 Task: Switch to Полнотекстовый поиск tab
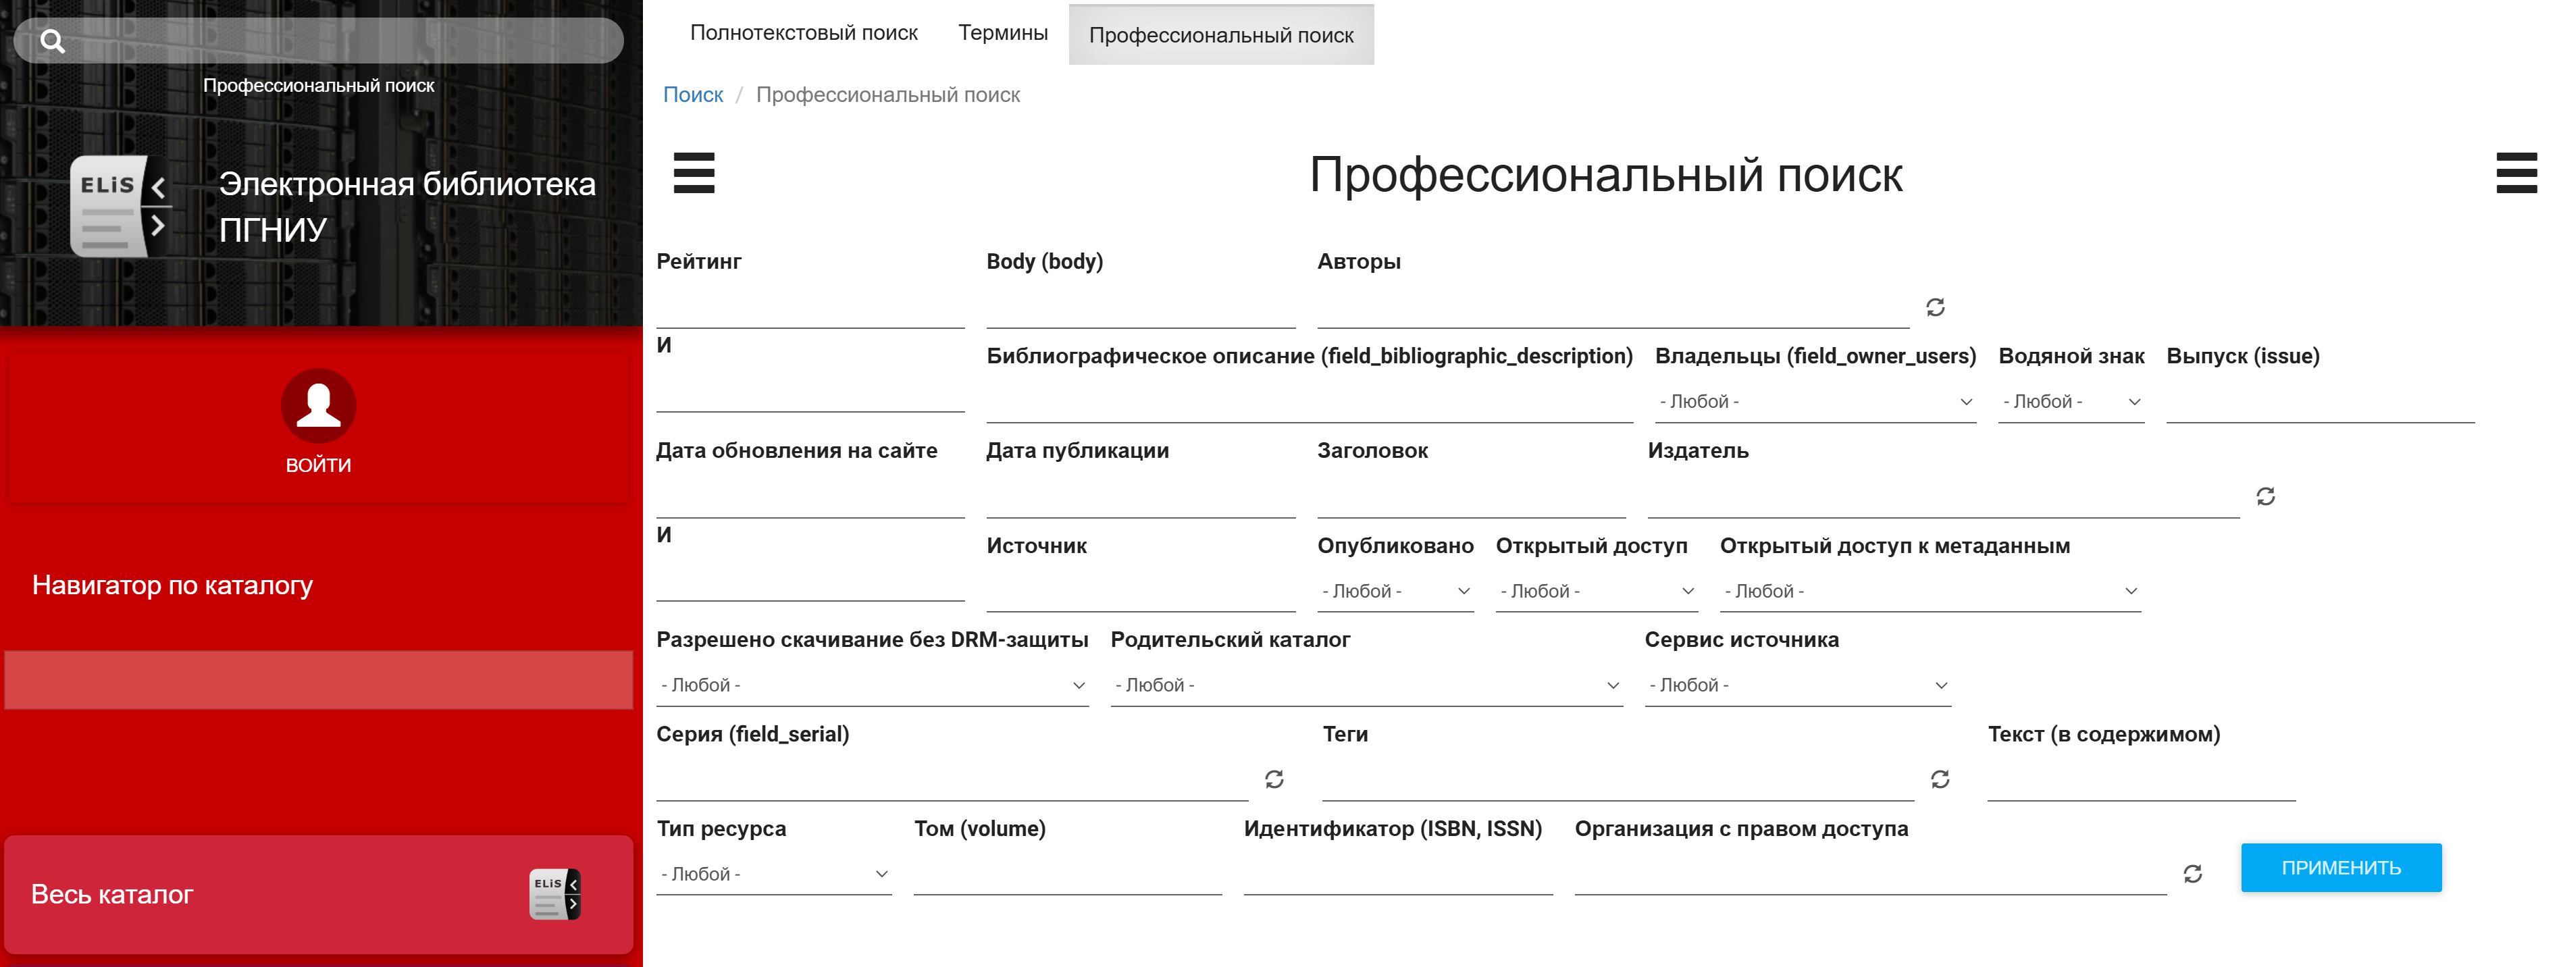pyautogui.click(x=803, y=33)
